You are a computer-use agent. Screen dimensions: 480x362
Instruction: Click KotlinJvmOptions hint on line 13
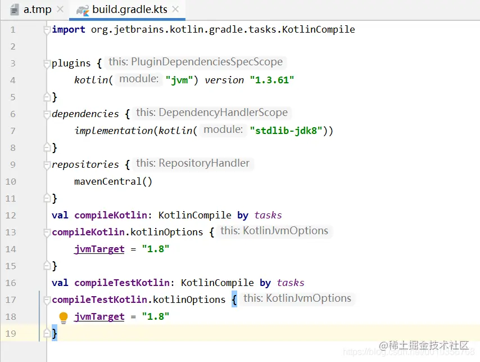[274, 231]
